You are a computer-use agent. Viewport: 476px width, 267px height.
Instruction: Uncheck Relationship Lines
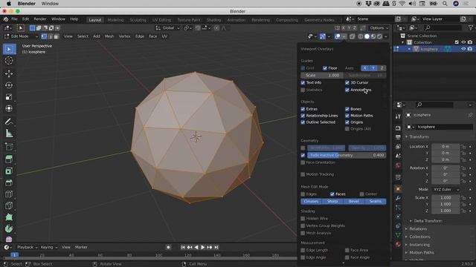(303, 116)
